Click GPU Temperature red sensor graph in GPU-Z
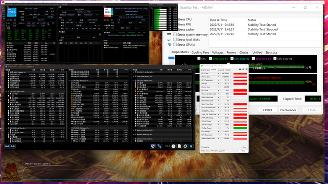Image resolution: width=328 pixels, height=184 pixels. coord(240,80)
